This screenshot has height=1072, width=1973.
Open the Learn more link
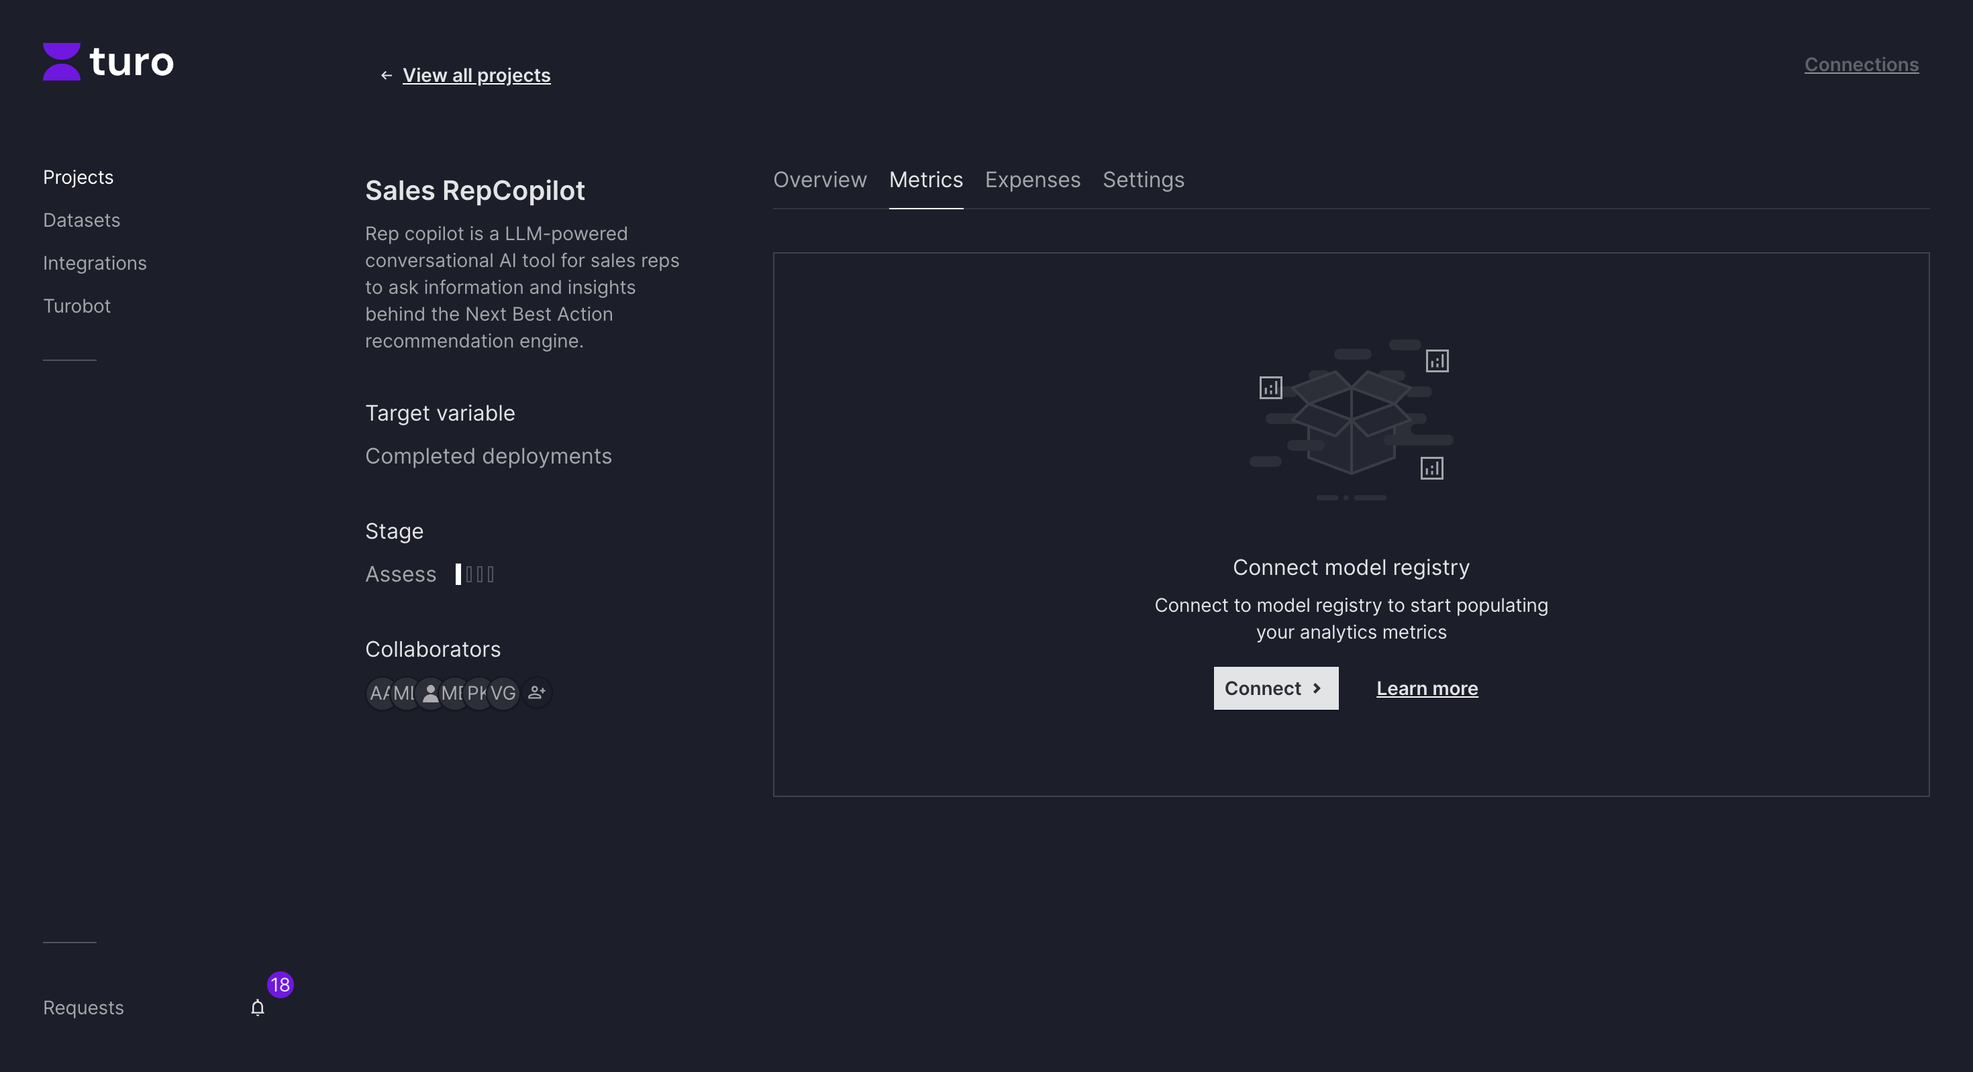[x=1426, y=688]
